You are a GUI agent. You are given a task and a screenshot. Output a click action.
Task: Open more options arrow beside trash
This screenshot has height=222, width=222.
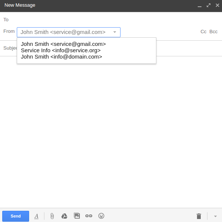tap(215, 216)
